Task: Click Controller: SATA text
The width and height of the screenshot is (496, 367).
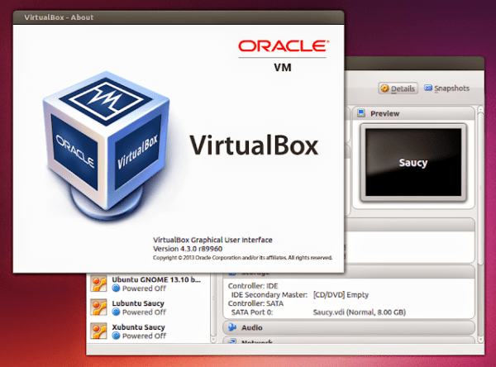Action: pyautogui.click(x=255, y=303)
